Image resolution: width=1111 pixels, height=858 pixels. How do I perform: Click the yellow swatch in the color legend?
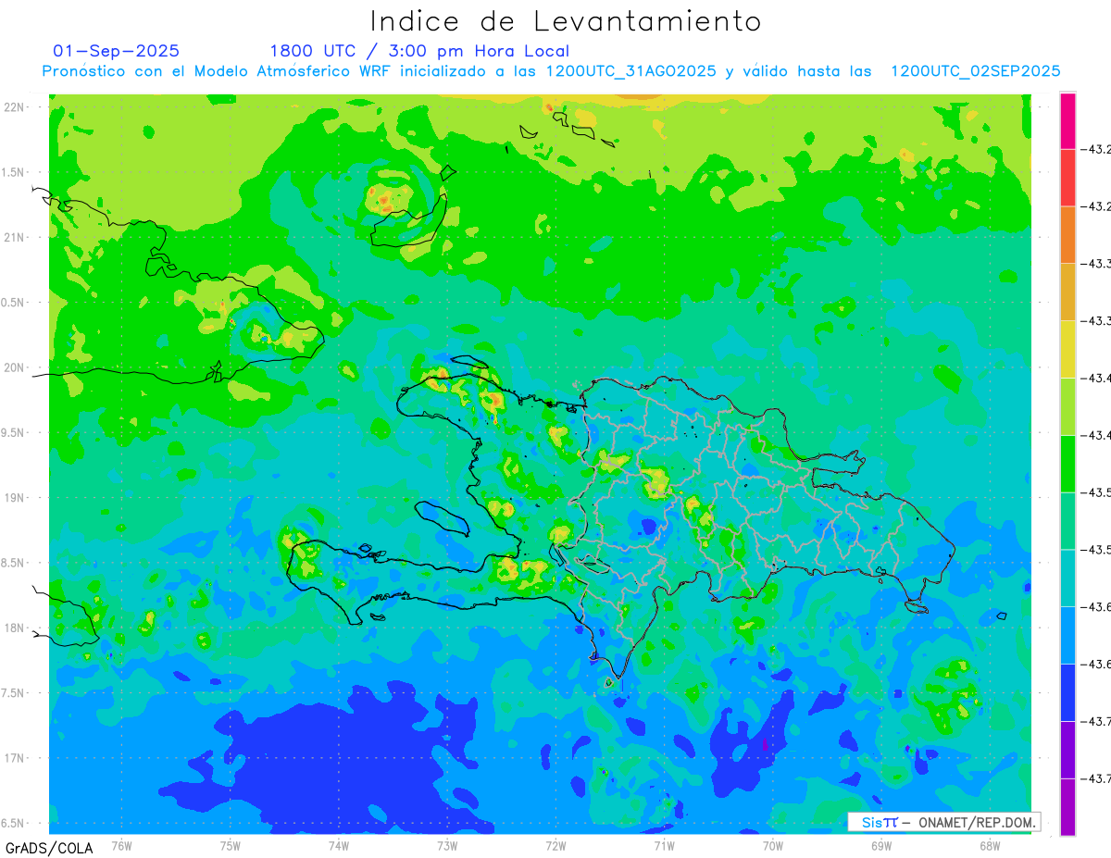pos(1067,349)
